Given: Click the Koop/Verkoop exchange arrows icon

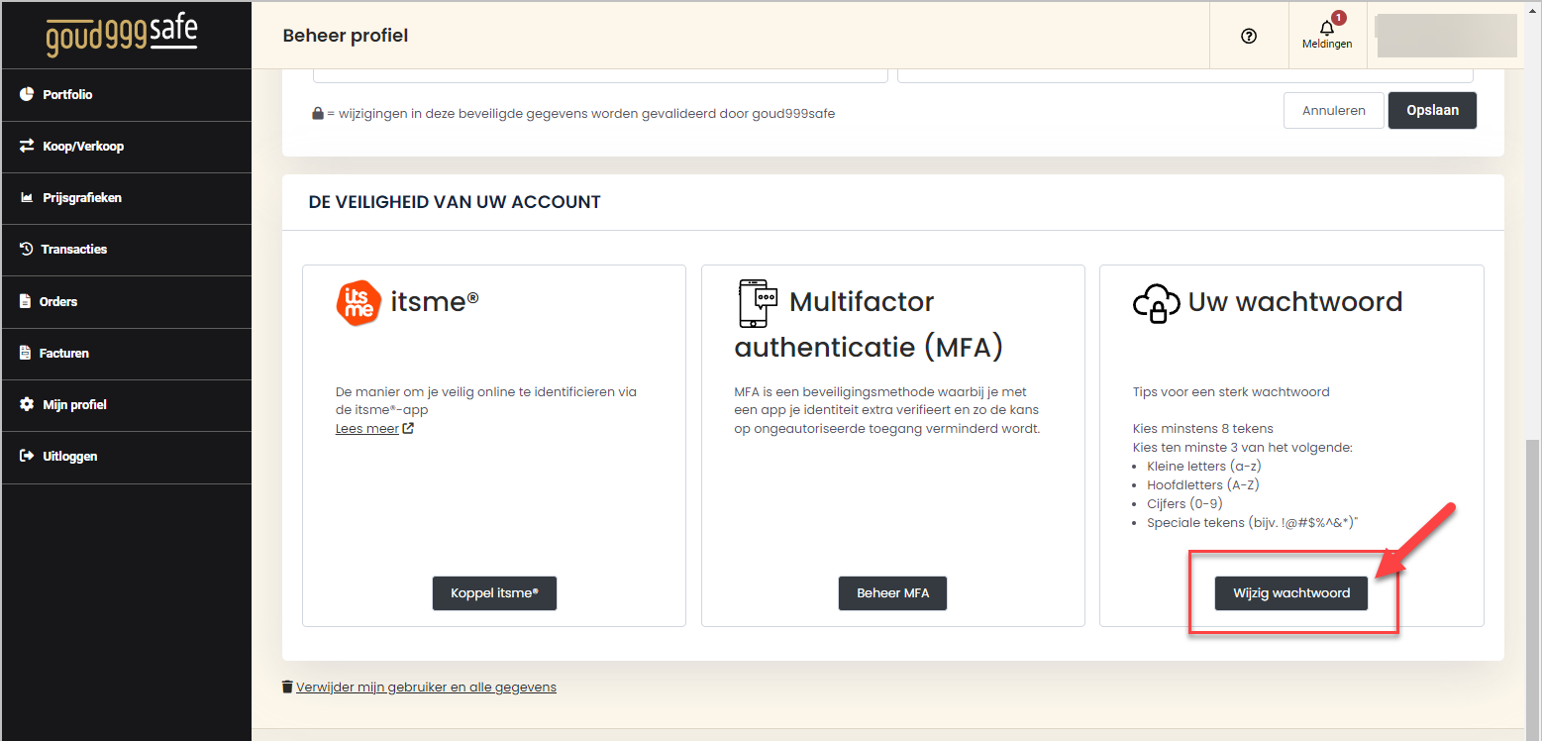Looking at the screenshot, I should 27,146.
